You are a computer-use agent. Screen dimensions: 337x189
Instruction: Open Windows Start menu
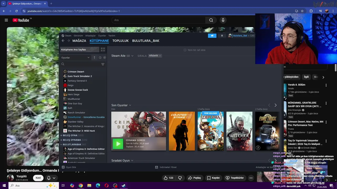click(4, 186)
